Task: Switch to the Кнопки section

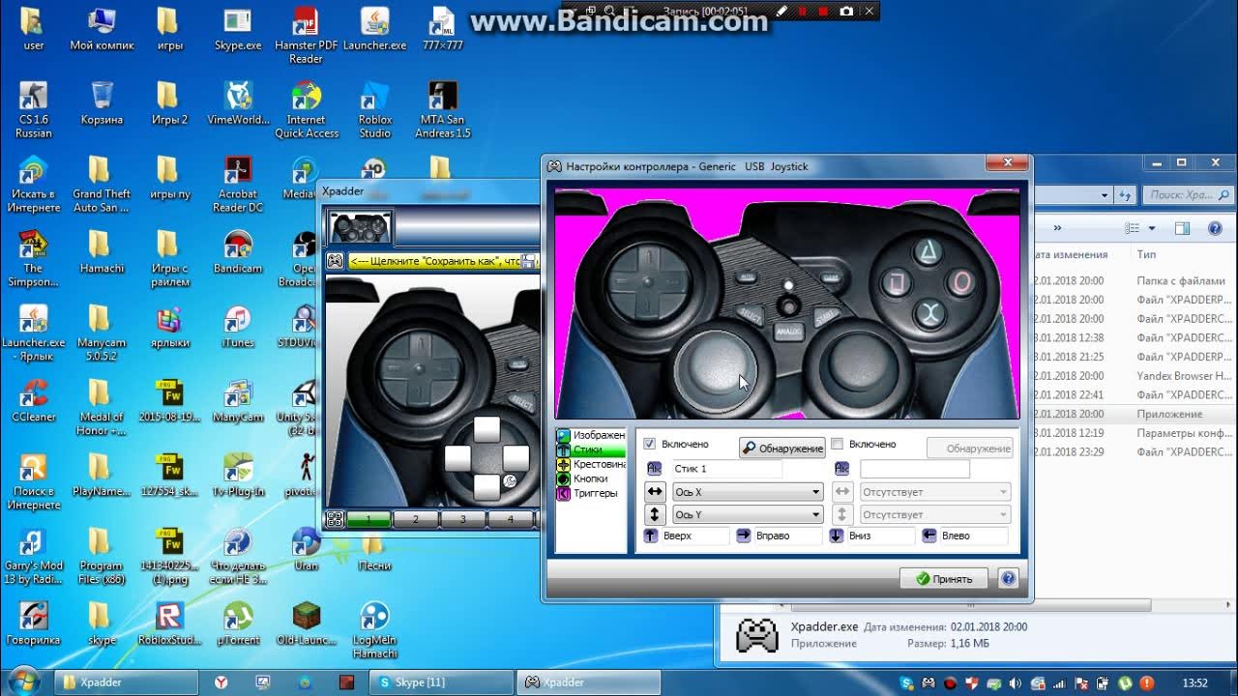Action: [x=591, y=478]
